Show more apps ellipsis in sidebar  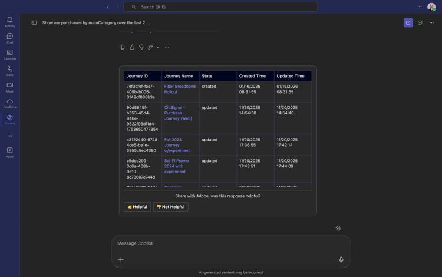pyautogui.click(x=10, y=136)
